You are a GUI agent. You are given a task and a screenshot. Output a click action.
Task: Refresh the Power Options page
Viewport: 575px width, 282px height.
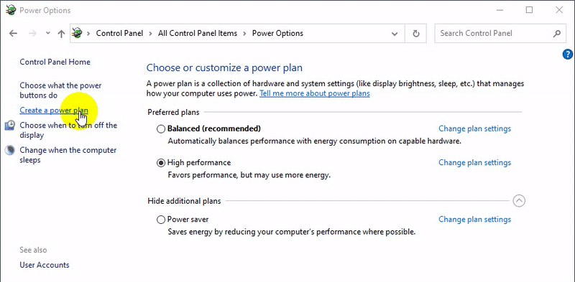[x=416, y=34]
